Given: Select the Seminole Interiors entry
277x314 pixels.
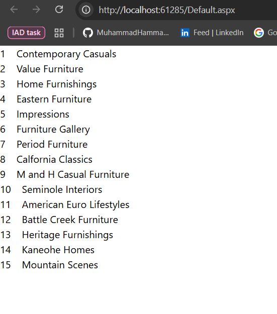Looking at the screenshot, I should [x=62, y=189].
